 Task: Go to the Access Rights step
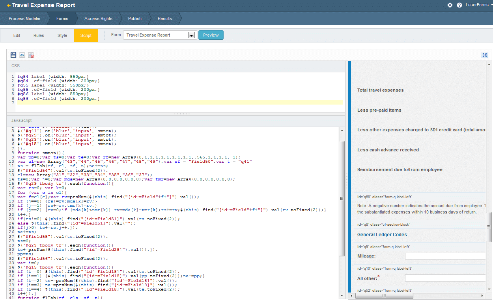coord(98,18)
